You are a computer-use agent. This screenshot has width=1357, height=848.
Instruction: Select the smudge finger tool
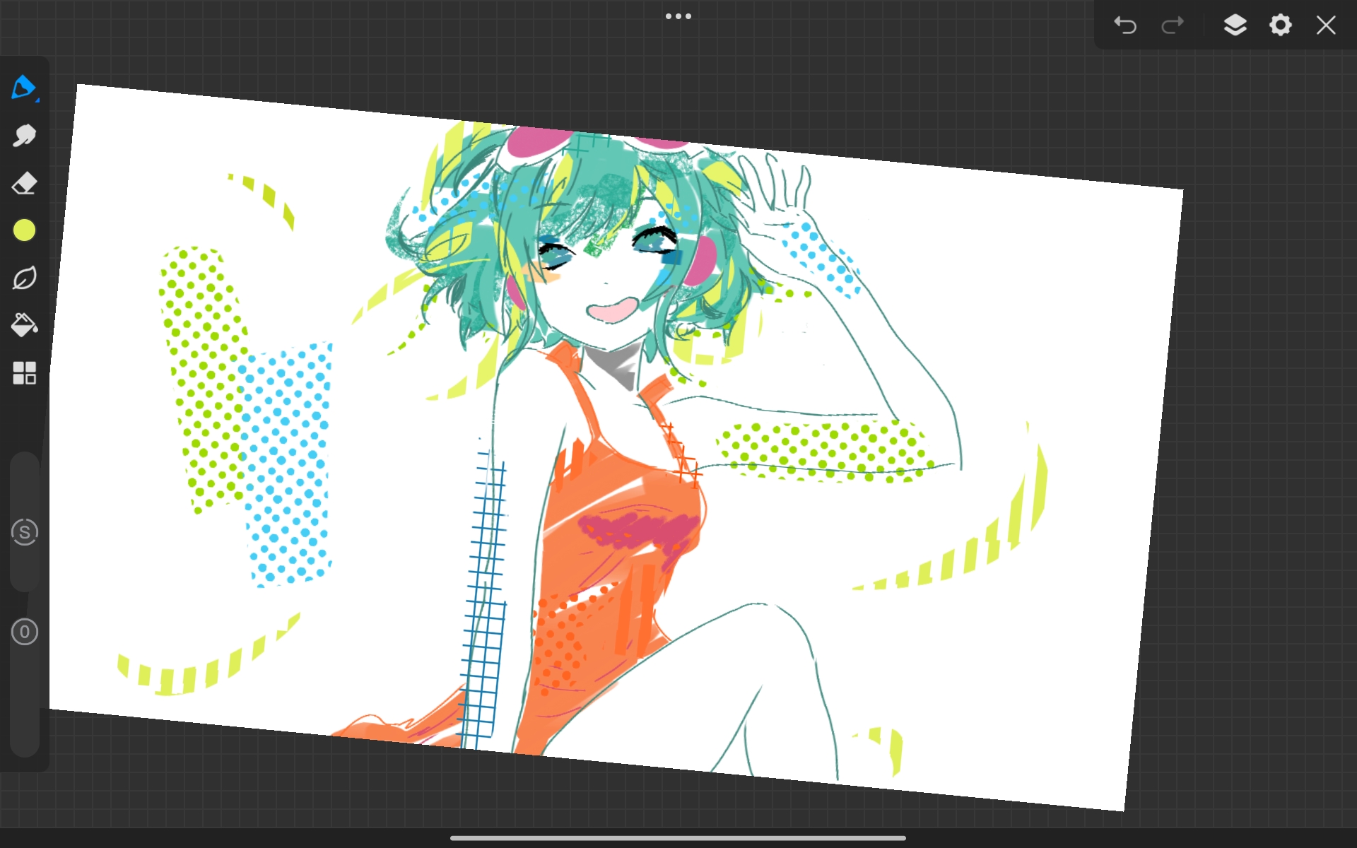click(x=24, y=136)
